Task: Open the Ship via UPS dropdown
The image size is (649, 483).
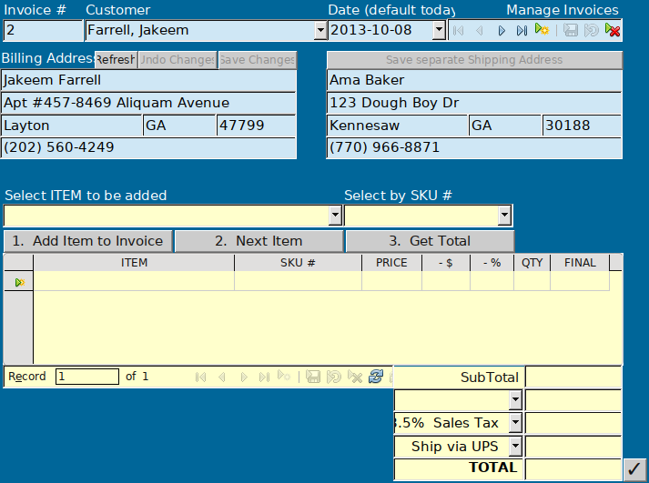Action: point(515,446)
